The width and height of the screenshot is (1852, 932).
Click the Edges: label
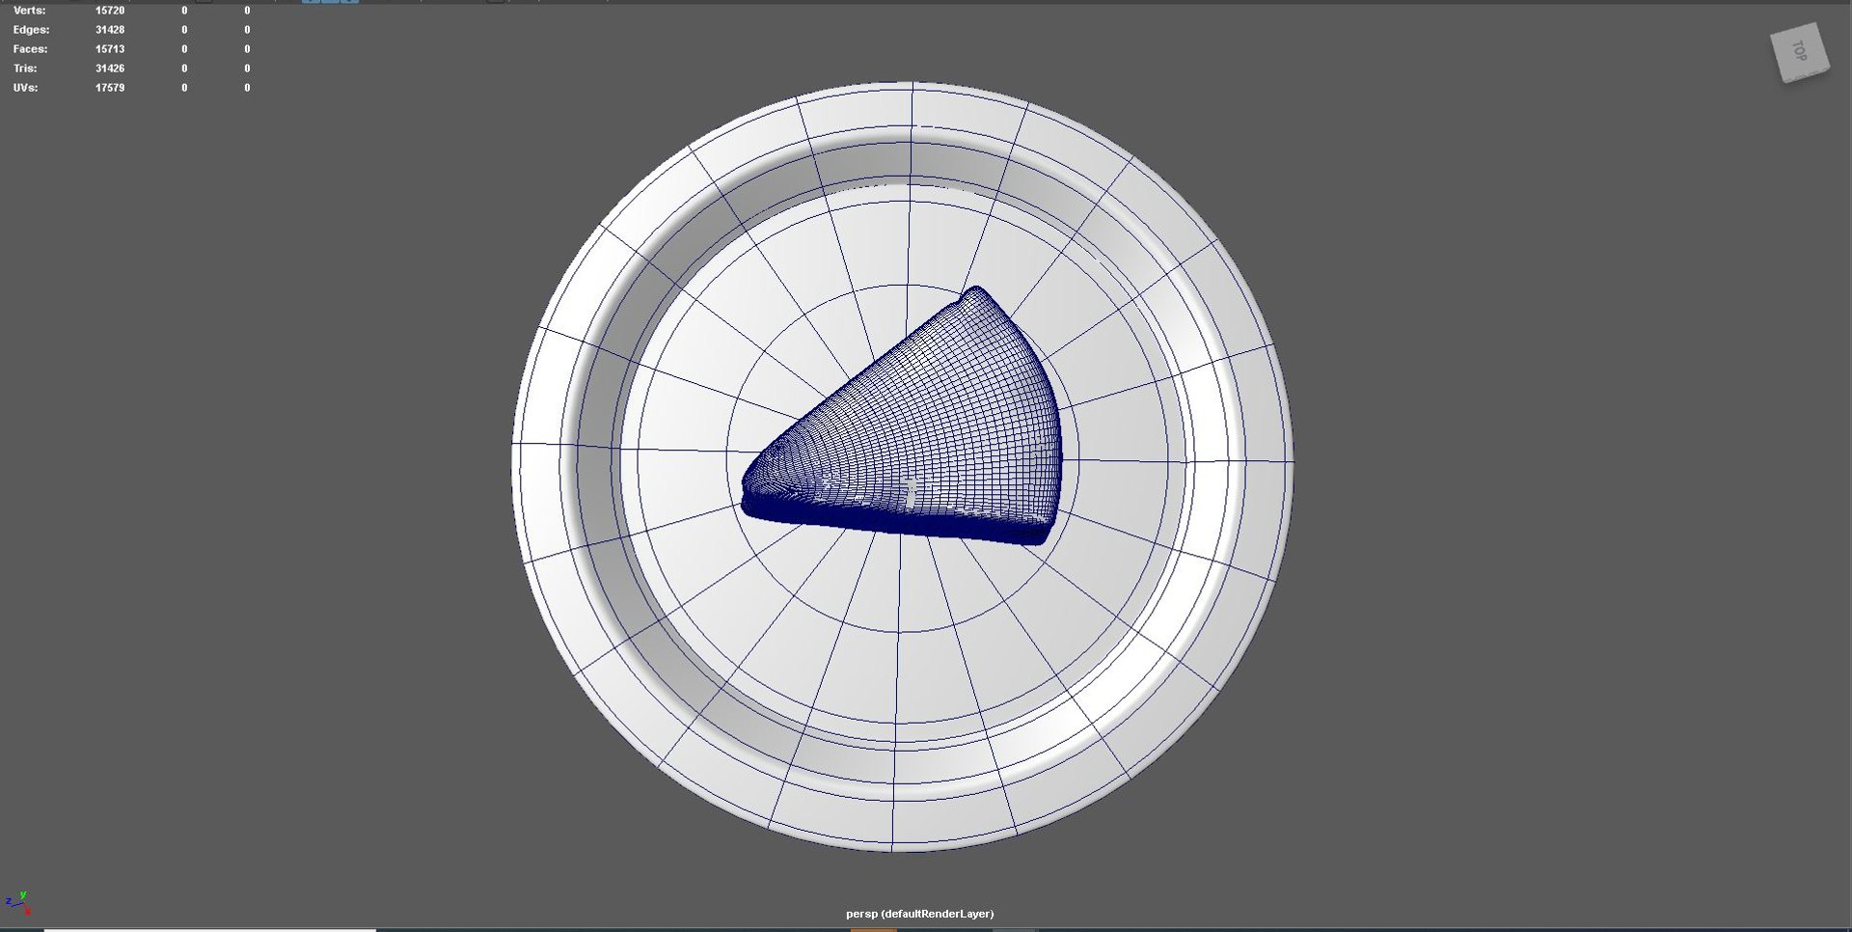click(31, 30)
